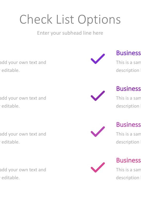This screenshot has width=141, height=208.
Task: Select the third row's 'add your own text and' line
Action: click(23, 134)
